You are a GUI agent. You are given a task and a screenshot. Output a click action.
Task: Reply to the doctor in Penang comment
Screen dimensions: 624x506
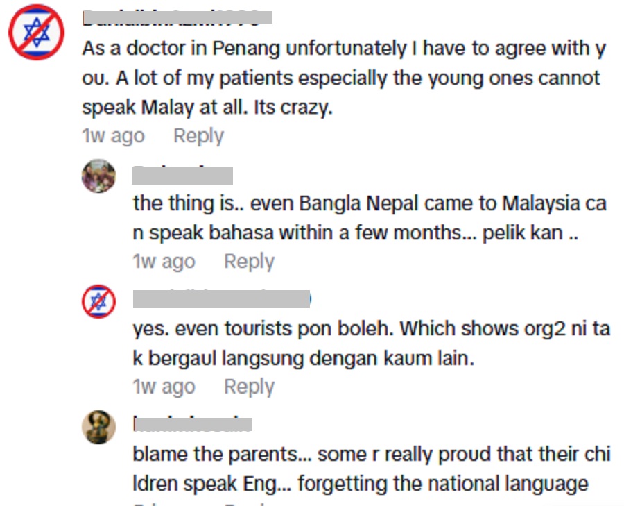[198, 136]
